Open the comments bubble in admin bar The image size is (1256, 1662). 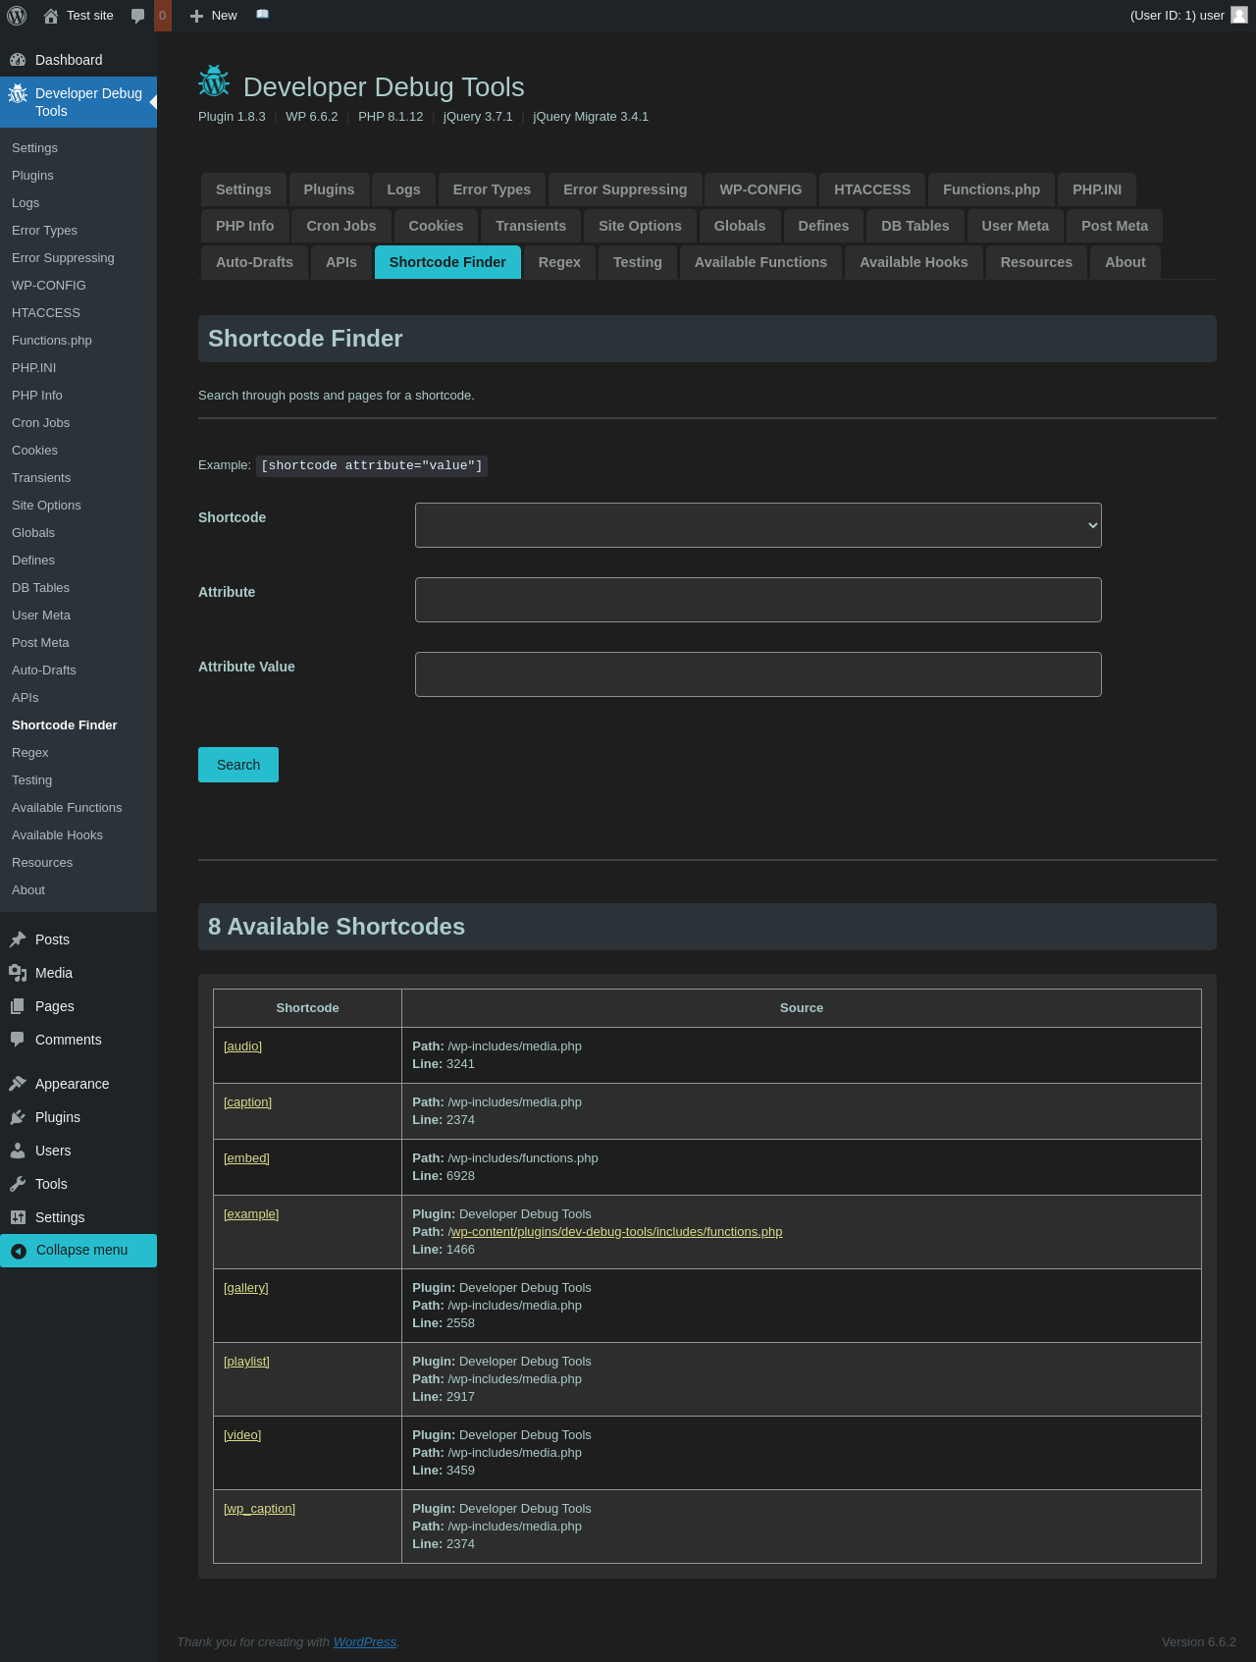point(137,16)
